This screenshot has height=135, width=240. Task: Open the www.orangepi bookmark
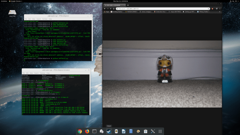pos(145,12)
